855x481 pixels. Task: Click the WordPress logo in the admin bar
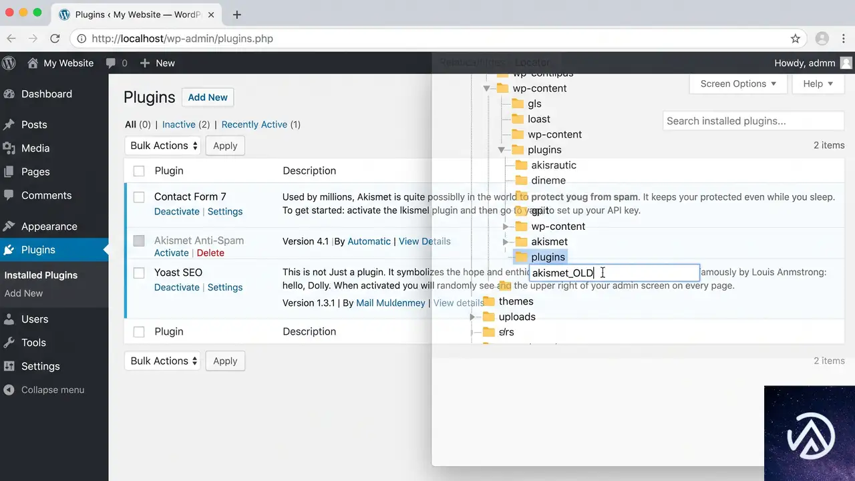[x=9, y=63]
